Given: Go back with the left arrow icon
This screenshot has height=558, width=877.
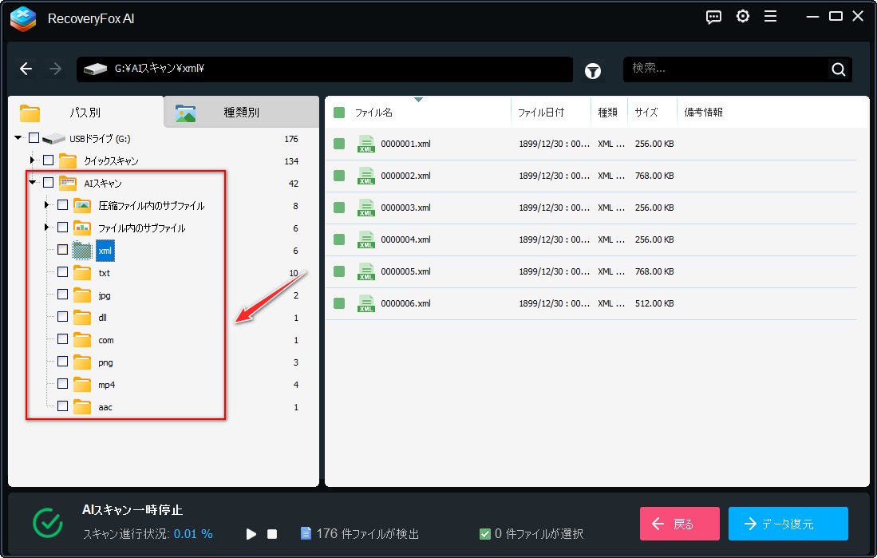Looking at the screenshot, I should [26, 69].
